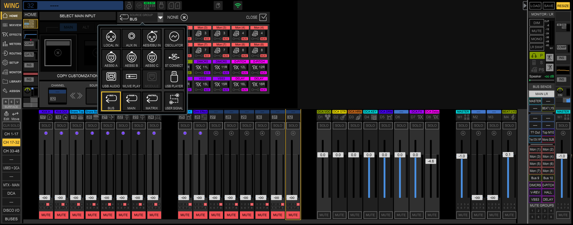This screenshot has width=573, height=225.
Task: Open the EFFECTS page
Action: pyautogui.click(x=11, y=34)
